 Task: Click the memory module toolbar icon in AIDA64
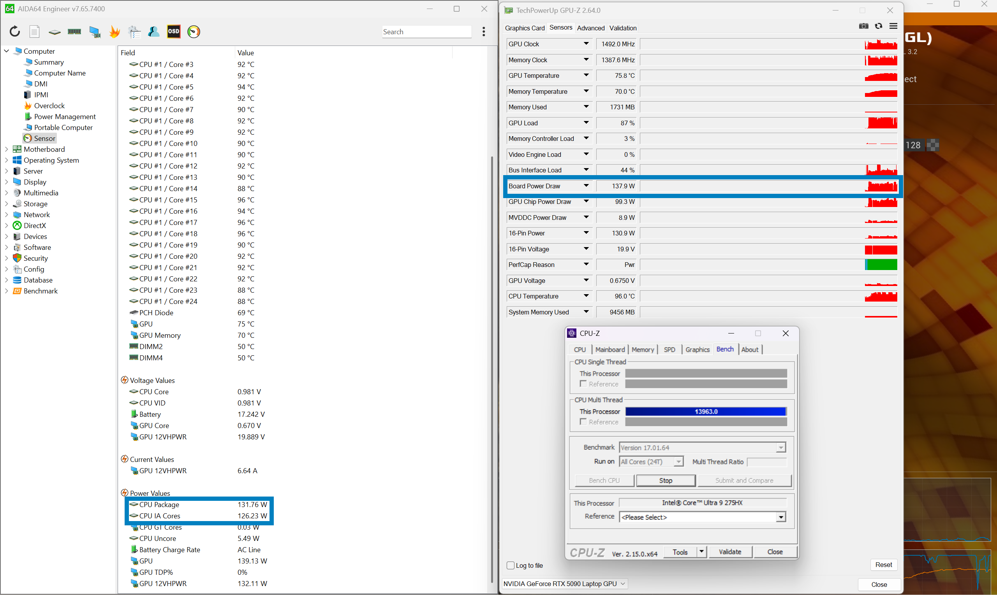pyautogui.click(x=74, y=31)
